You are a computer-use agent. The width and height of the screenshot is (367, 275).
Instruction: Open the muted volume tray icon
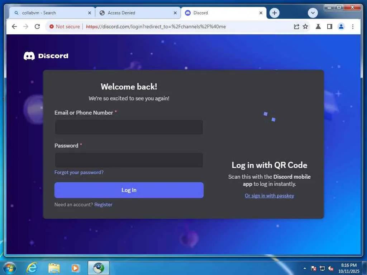tap(331, 268)
